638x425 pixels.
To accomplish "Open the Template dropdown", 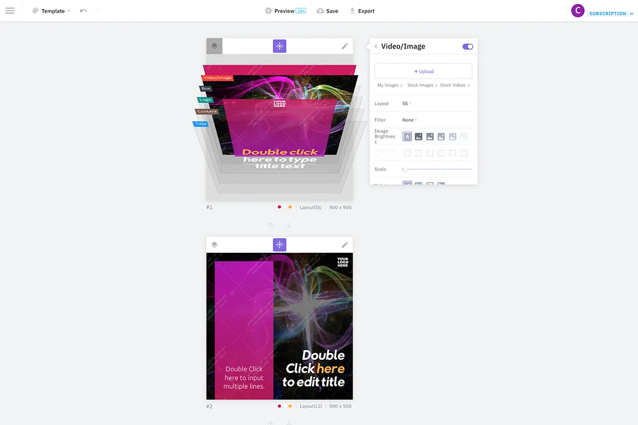I will 52,11.
